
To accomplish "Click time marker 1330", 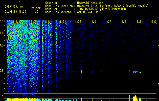I will [x=153, y=22].
